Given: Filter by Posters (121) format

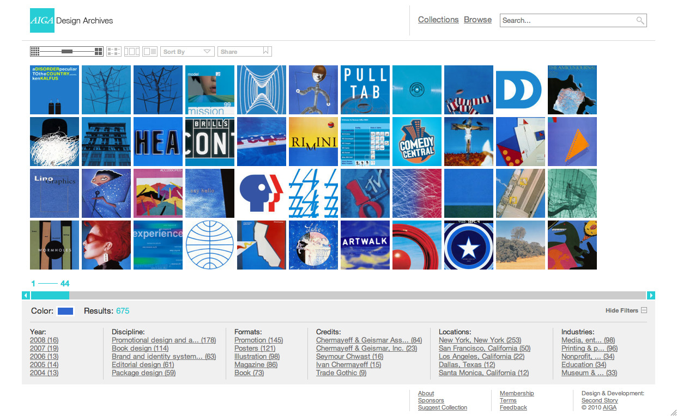Looking at the screenshot, I should click(x=255, y=348).
